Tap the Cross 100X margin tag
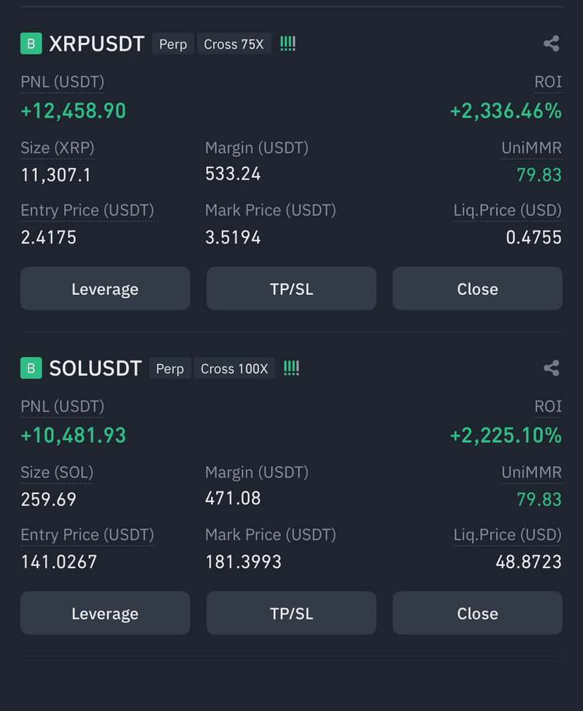 (234, 367)
